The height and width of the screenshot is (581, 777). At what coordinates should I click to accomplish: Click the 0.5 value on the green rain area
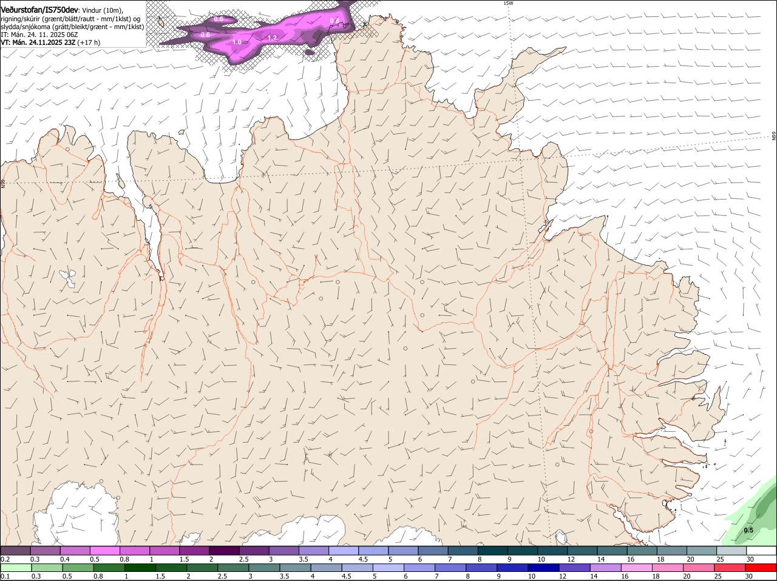pos(748,530)
